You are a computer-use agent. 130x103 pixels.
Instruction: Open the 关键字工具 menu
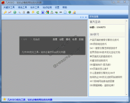(x=9, y=7)
